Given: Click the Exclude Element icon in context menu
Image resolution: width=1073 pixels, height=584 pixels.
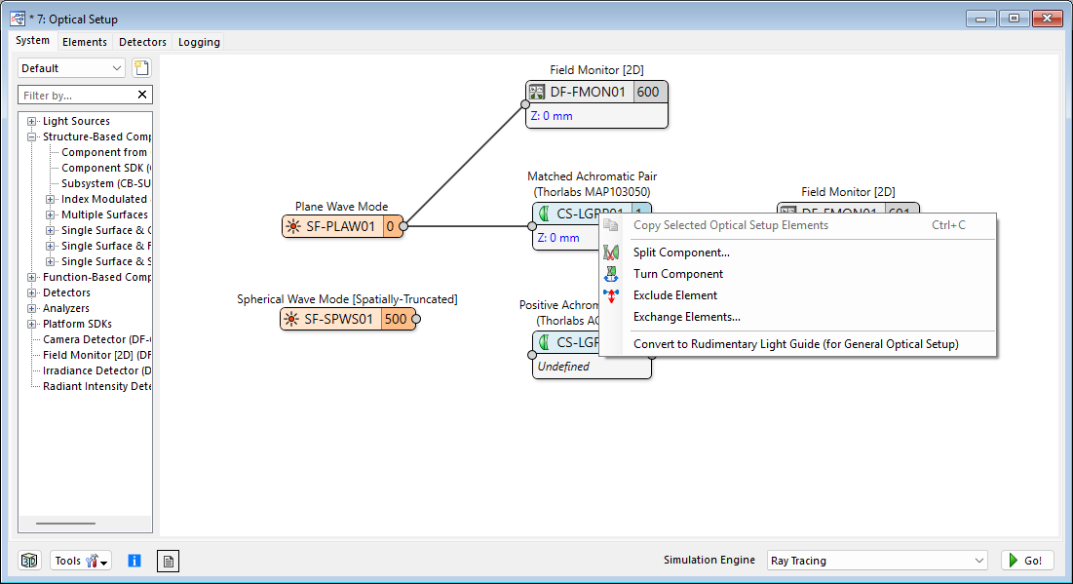Looking at the screenshot, I should (611, 295).
